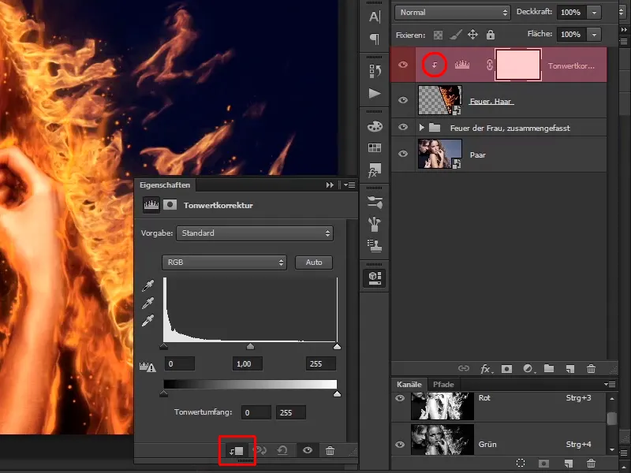Image resolution: width=631 pixels, height=473 pixels.
Task: Open the 3D panel icon
Action: (375, 278)
